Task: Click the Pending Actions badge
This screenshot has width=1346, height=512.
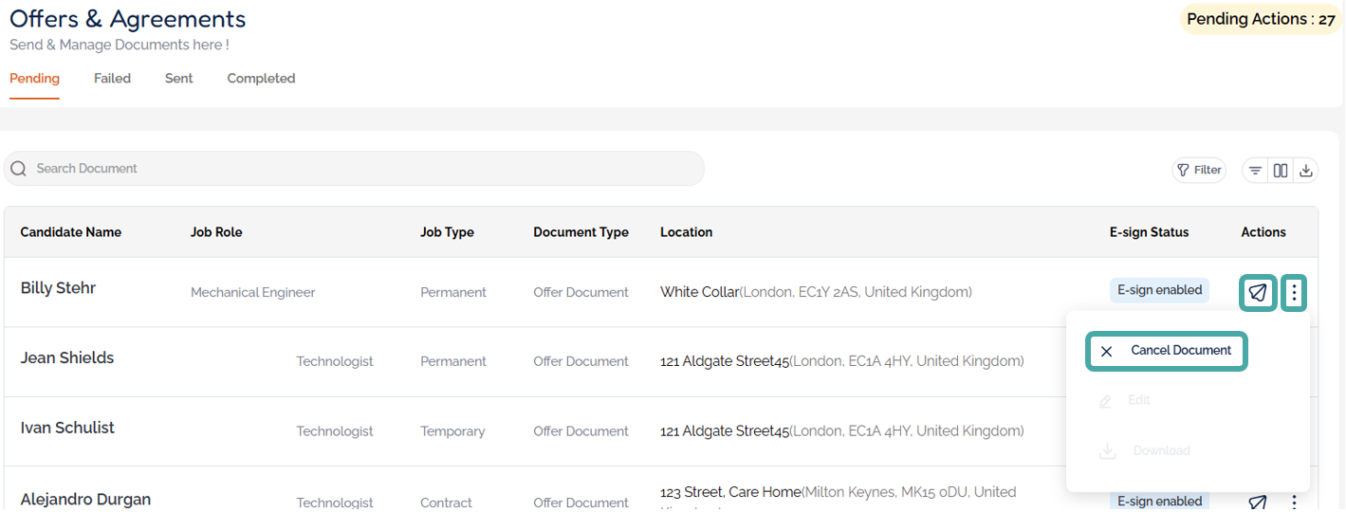Action: 1261,19
